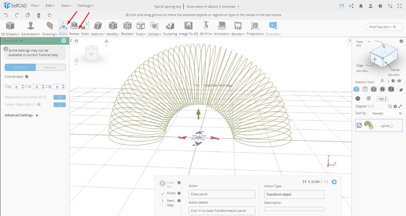Open Image To 3D tool
The height and width of the screenshot is (216, 406).
(x=188, y=28)
